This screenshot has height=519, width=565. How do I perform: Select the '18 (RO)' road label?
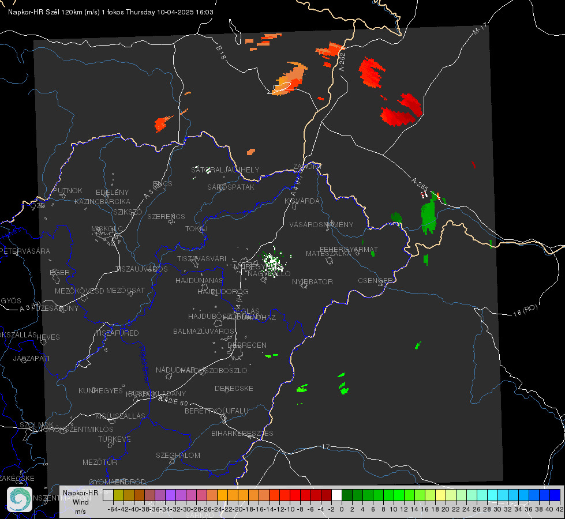click(525, 310)
